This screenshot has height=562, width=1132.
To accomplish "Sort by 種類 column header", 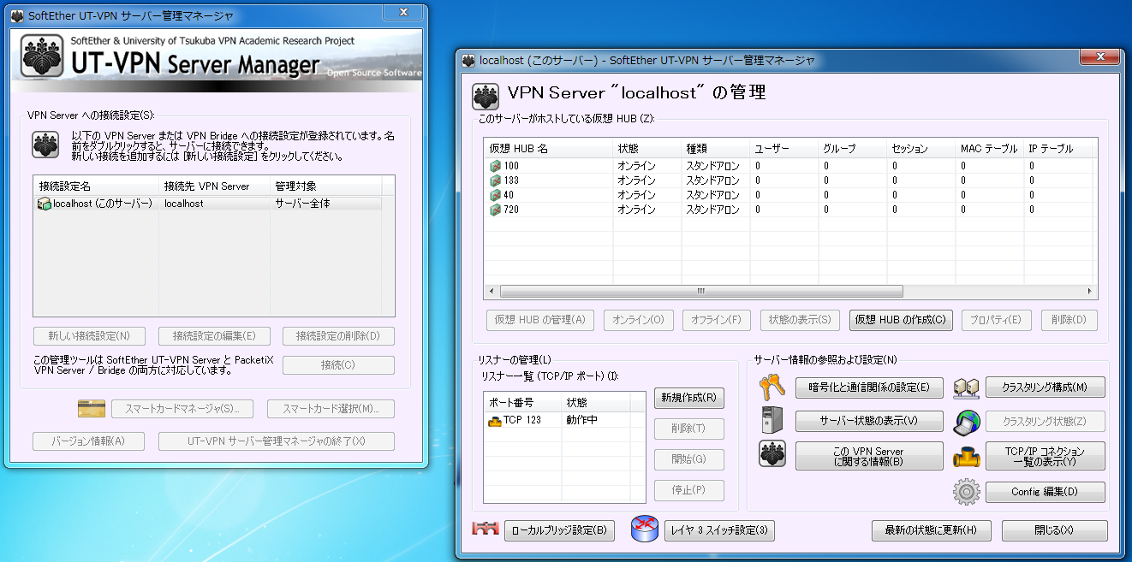I will 715,149.
